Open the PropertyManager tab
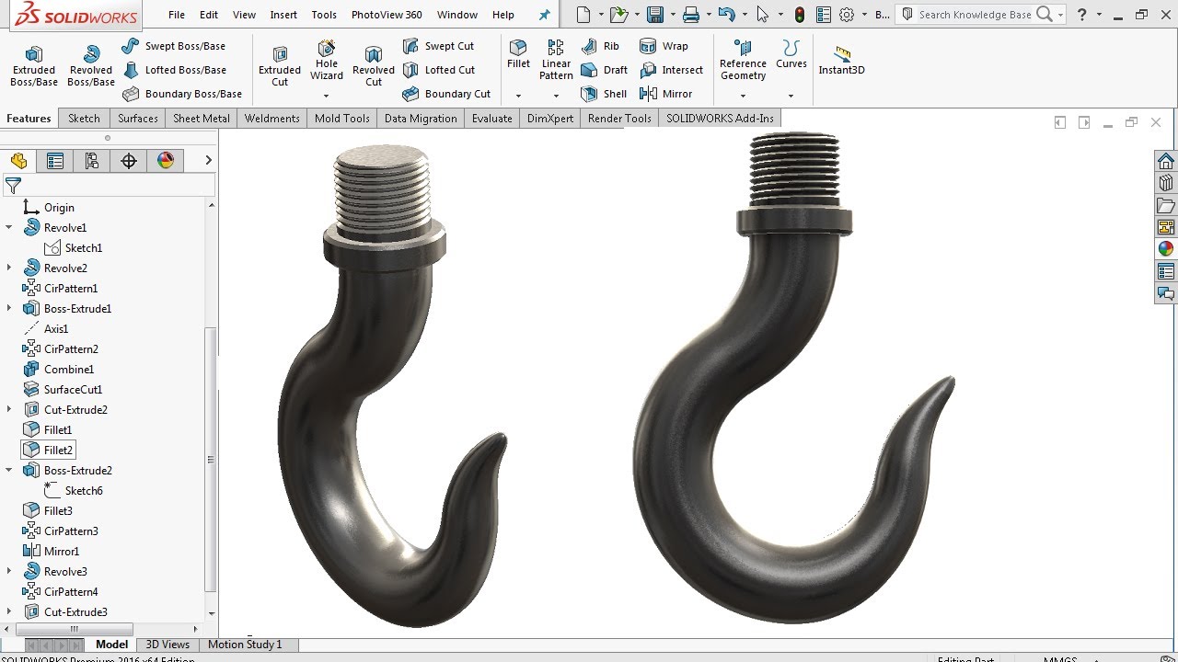The image size is (1178, 662). click(55, 161)
